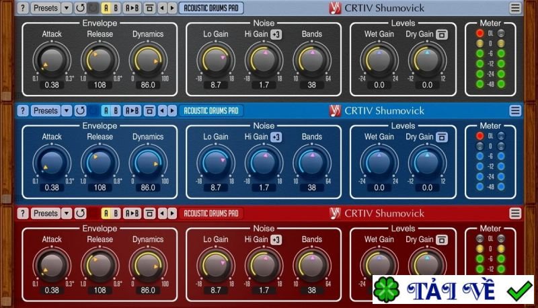Click Bands knob in gray instance

pyautogui.click(x=311, y=60)
